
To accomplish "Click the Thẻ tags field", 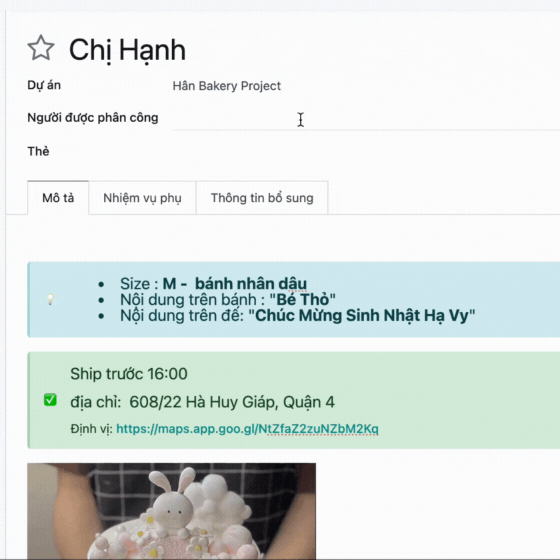I will pos(366,151).
